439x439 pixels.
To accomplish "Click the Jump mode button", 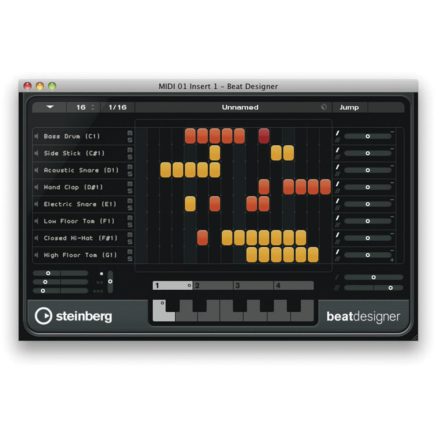I will (x=349, y=107).
